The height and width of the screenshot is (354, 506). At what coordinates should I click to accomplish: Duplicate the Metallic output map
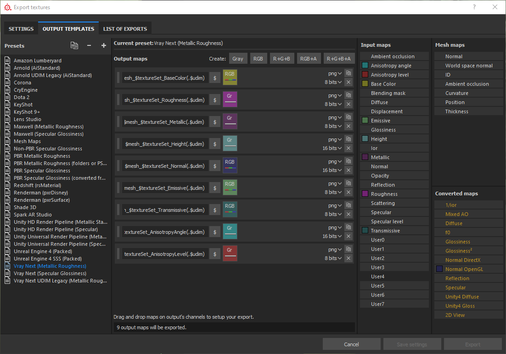click(x=349, y=117)
